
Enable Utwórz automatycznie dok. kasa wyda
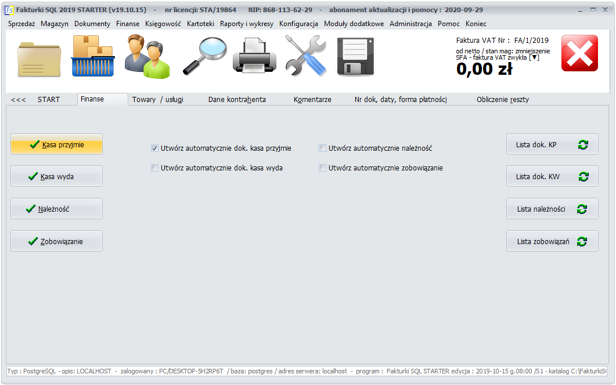point(154,168)
